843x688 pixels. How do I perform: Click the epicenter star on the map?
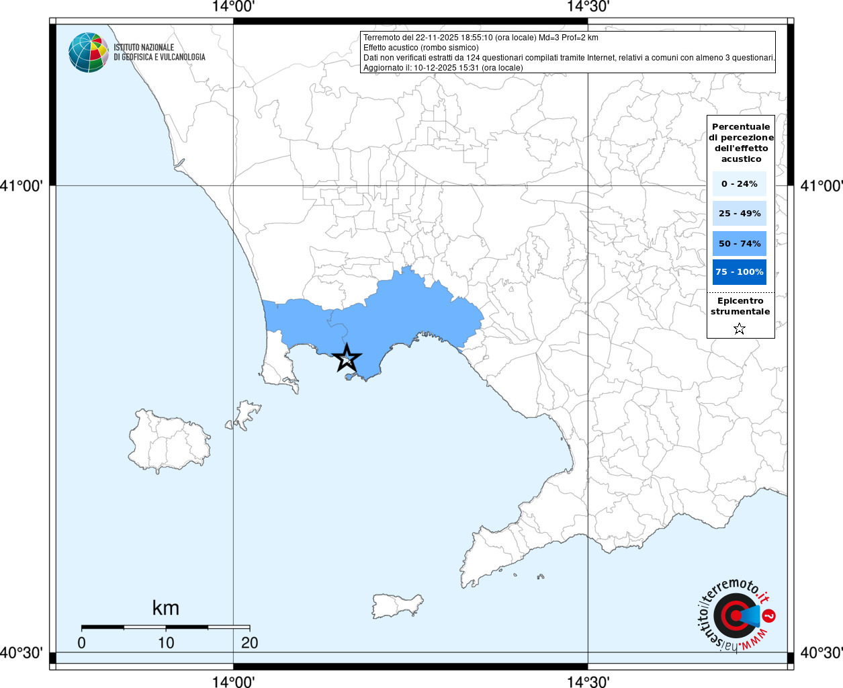click(x=347, y=358)
